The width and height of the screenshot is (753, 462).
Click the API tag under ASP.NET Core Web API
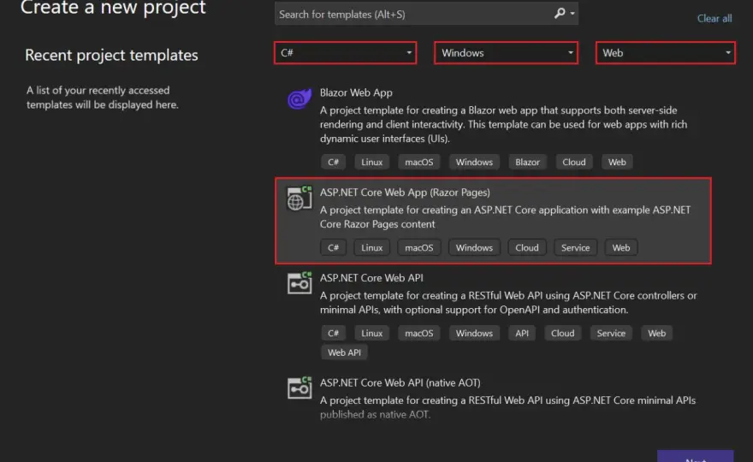pyautogui.click(x=522, y=333)
